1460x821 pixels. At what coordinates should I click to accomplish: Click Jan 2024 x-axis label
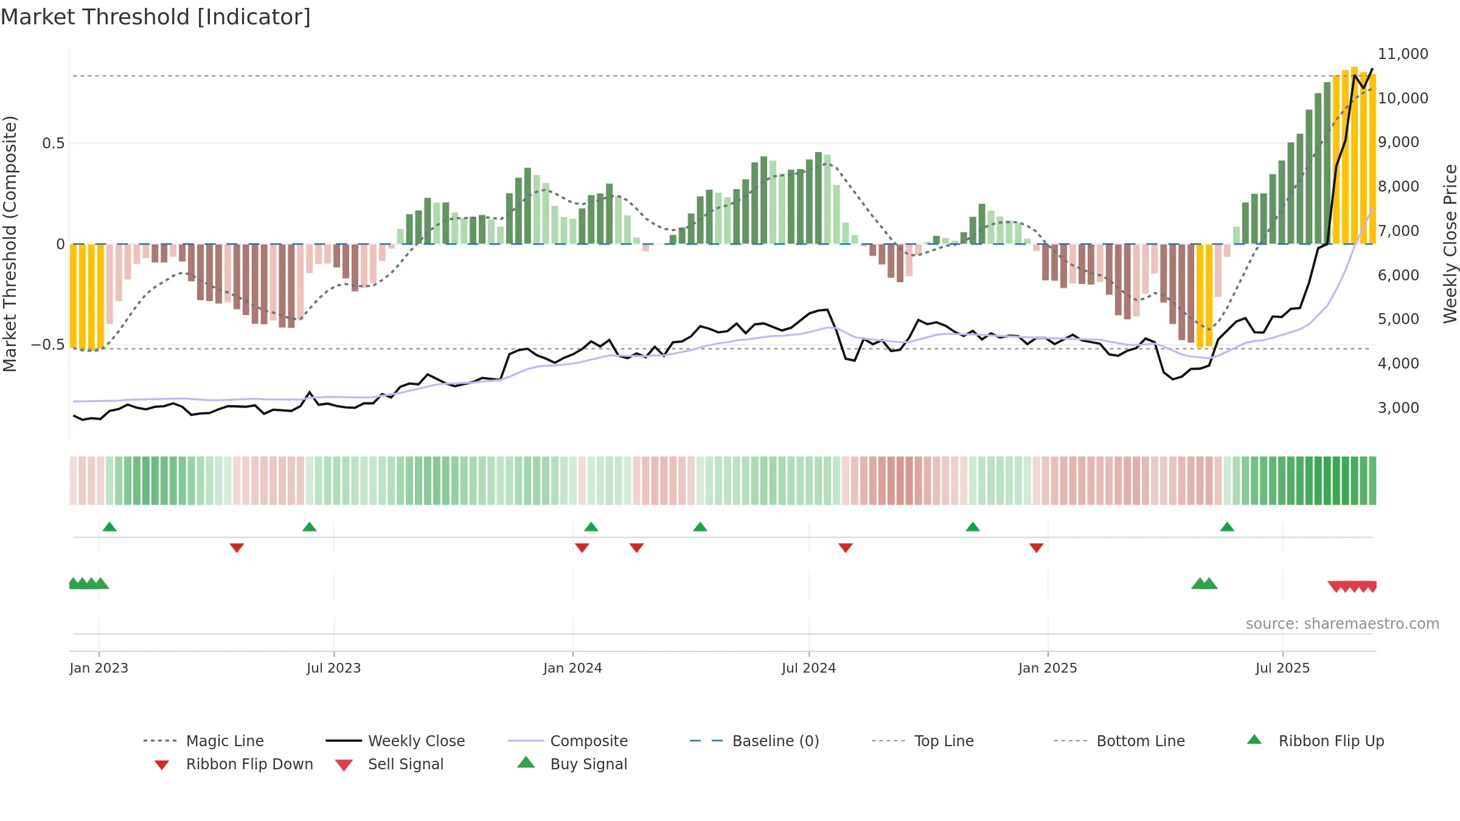click(572, 668)
